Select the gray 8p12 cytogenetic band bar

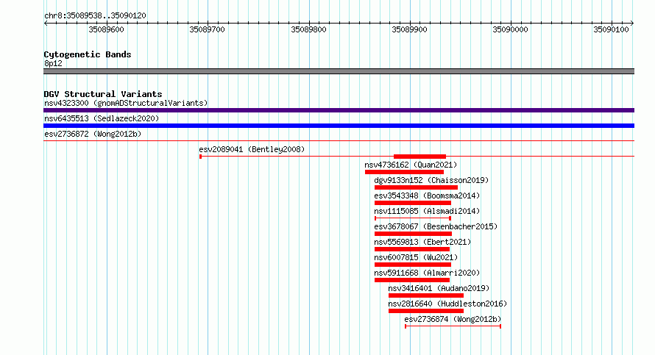[x=339, y=71]
